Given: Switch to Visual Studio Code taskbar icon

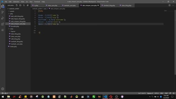Looking at the screenshot, I should 105,97.
